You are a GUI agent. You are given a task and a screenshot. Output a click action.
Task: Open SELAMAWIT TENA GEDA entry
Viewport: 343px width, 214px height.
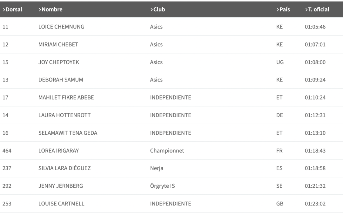click(68, 133)
